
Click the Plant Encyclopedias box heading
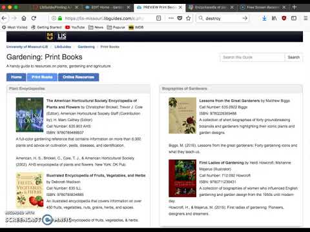pyautogui.click(x=27, y=89)
